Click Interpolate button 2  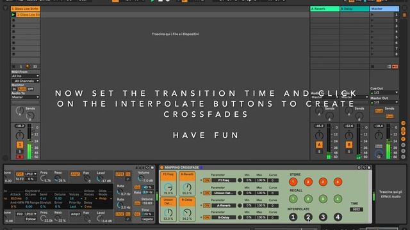click(x=308, y=217)
